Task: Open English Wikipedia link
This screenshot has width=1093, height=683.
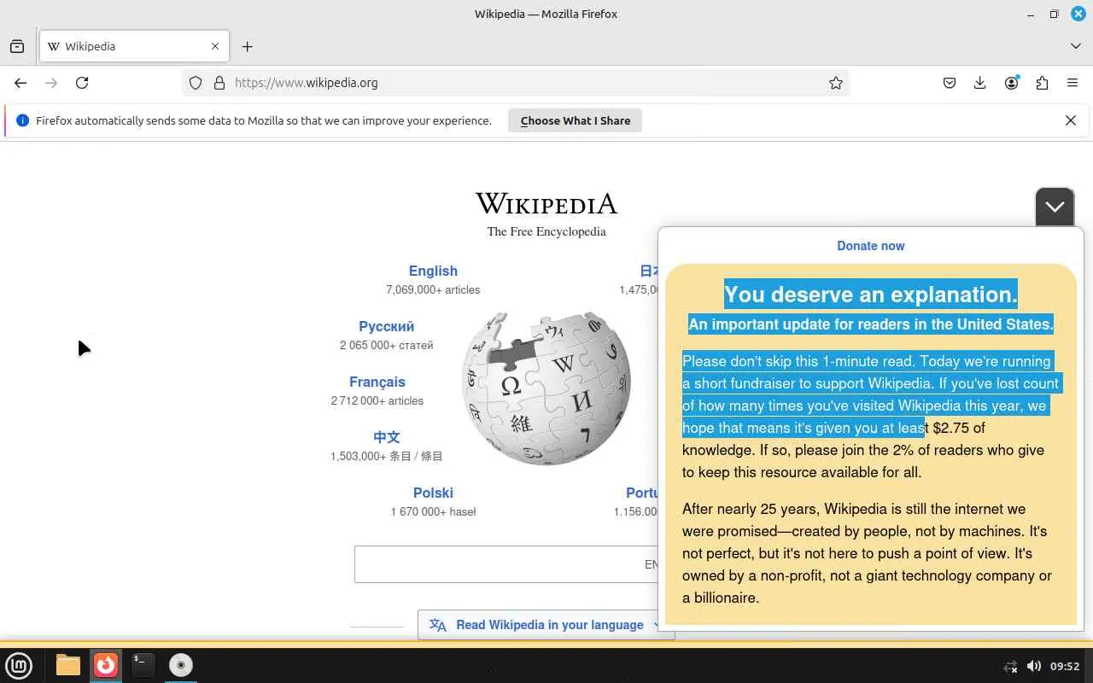Action: point(433,271)
